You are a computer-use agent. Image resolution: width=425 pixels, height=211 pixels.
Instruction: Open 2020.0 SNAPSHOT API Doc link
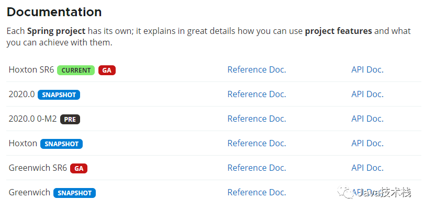367,94
